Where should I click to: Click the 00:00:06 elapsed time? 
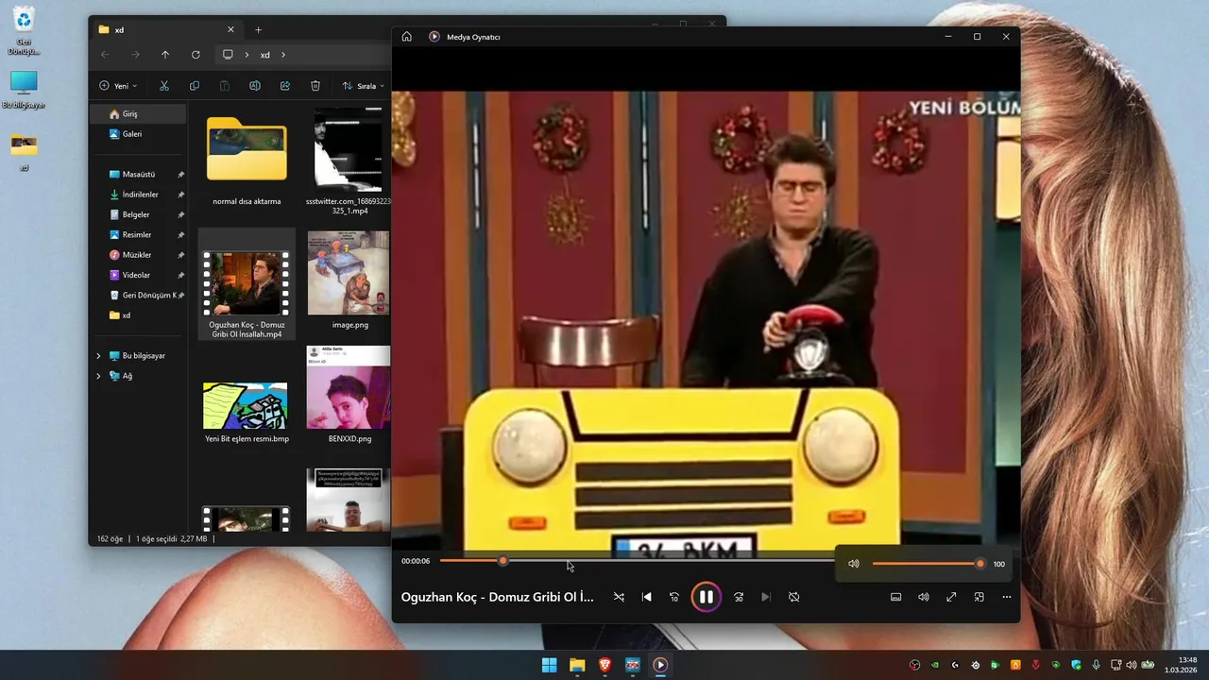pyautogui.click(x=416, y=561)
